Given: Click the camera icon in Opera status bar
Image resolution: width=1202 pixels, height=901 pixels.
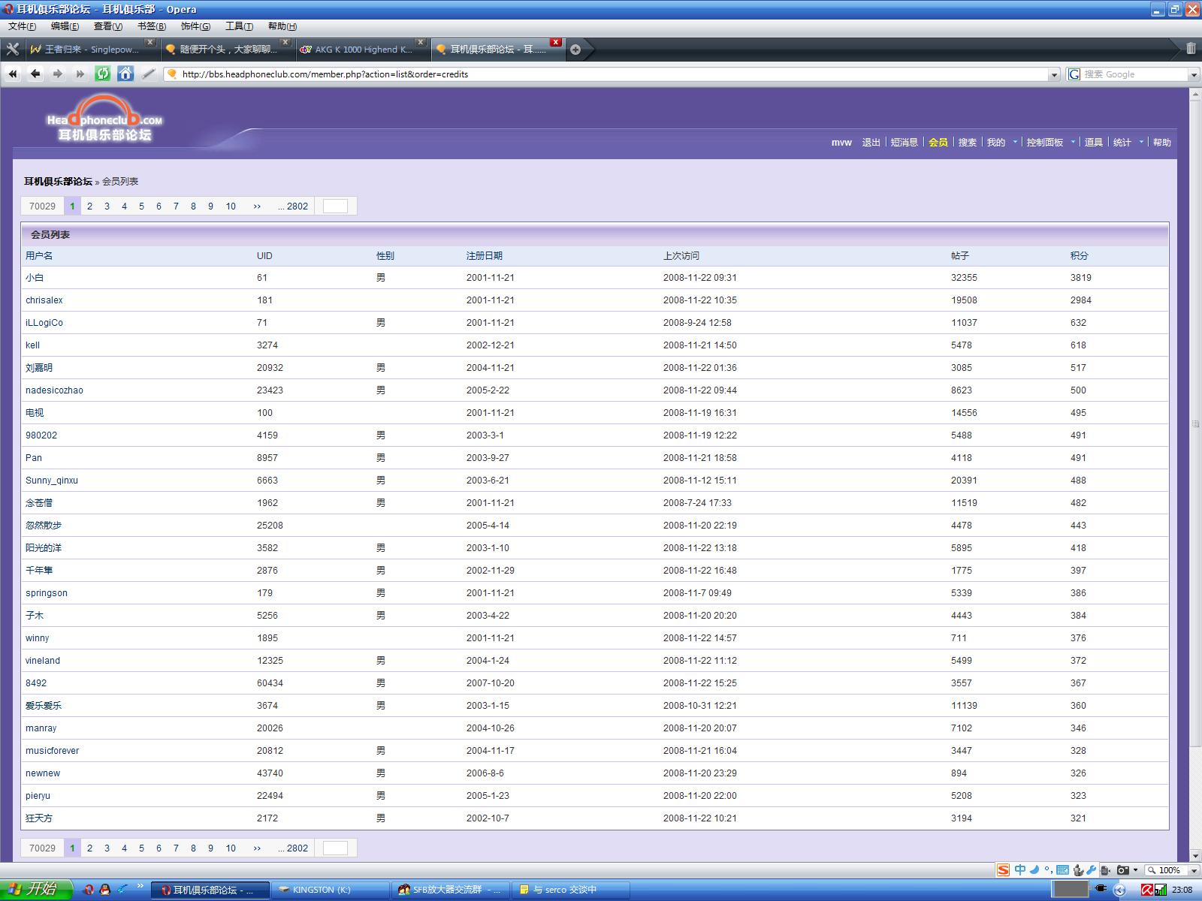Looking at the screenshot, I should coord(1123,870).
